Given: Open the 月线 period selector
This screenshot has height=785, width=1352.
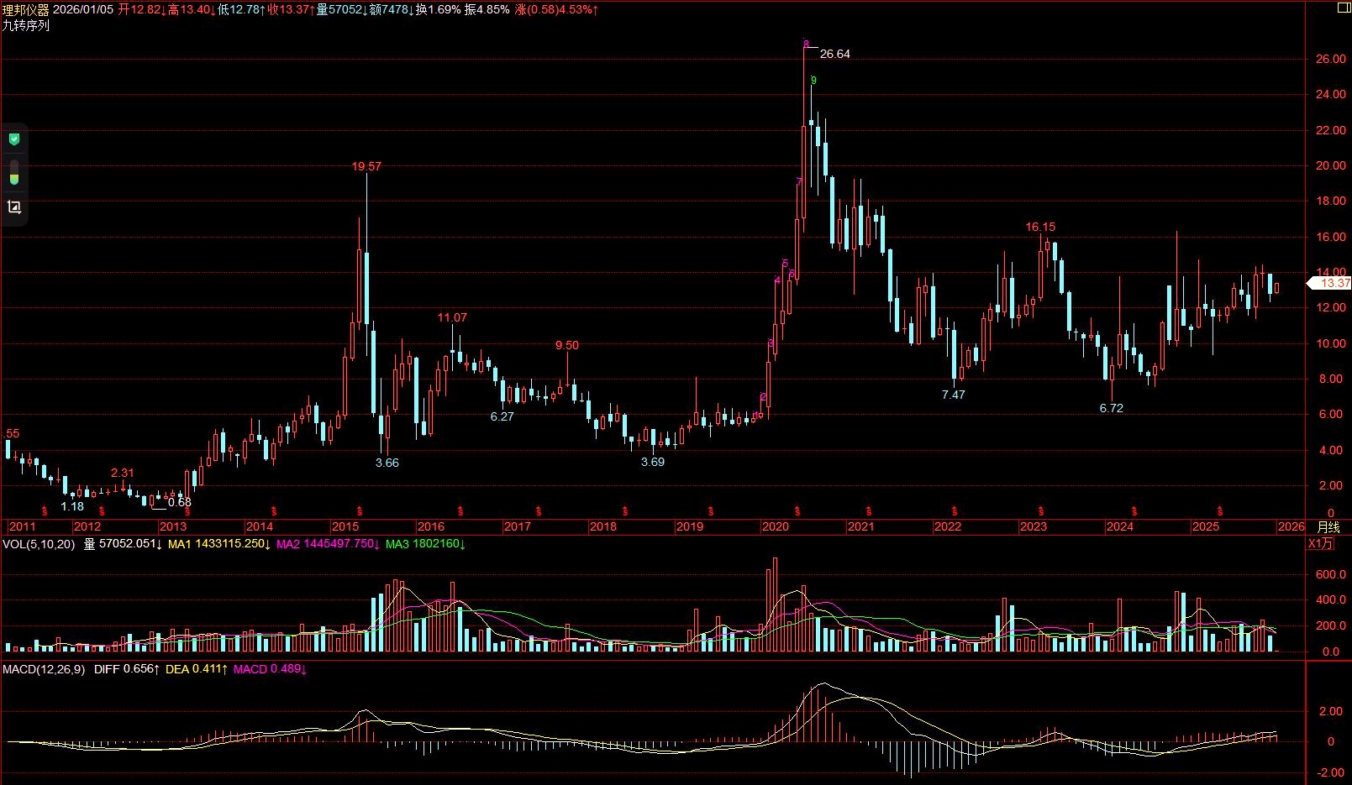Looking at the screenshot, I should (1328, 527).
